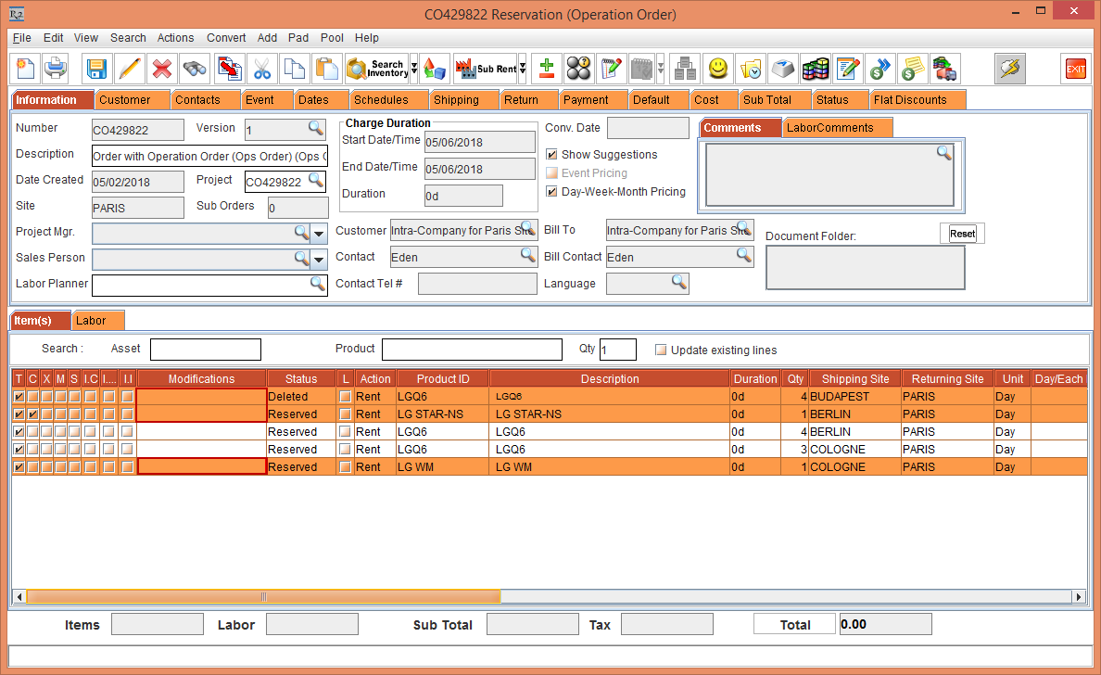The height and width of the screenshot is (675, 1101).
Task: Toggle Day-Week-Month Pricing checkbox
Action: pyautogui.click(x=552, y=192)
